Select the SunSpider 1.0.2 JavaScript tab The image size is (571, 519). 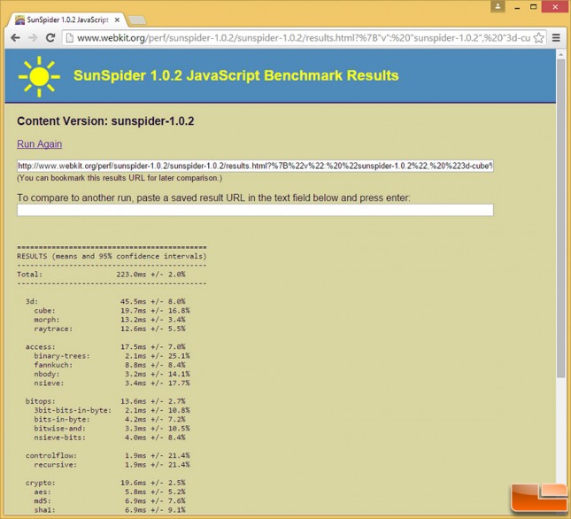pos(67,20)
